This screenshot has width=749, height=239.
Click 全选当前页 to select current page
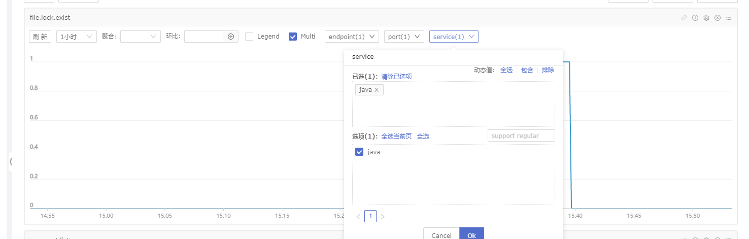click(397, 136)
